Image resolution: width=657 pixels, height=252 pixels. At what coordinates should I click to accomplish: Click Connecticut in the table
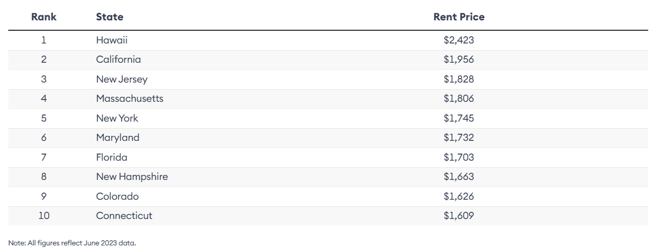(124, 216)
